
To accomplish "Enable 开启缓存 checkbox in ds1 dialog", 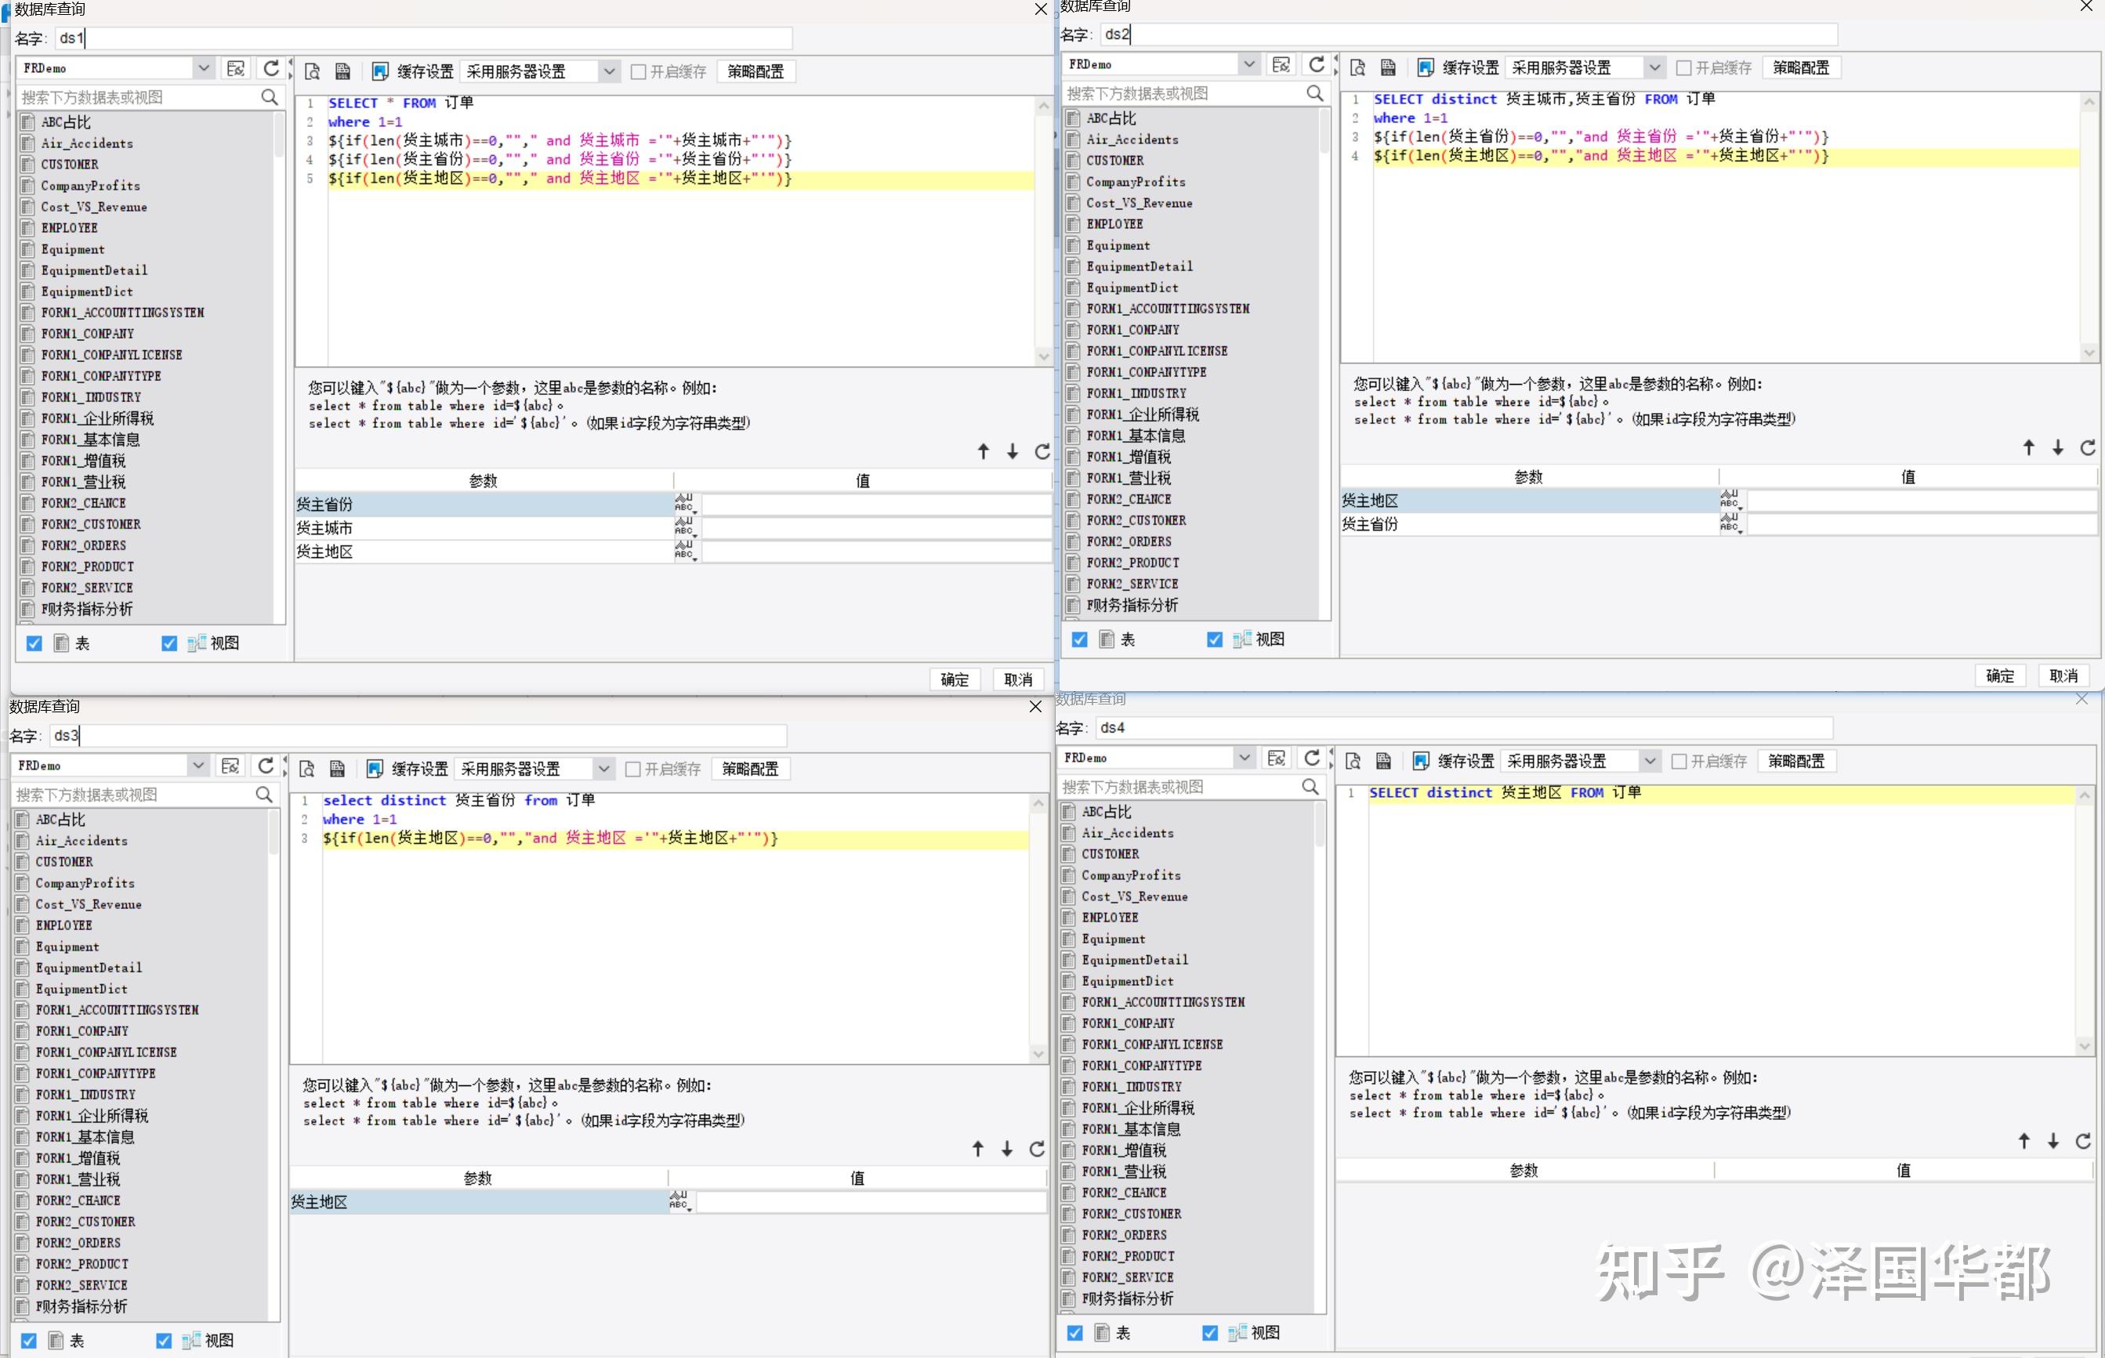I will coord(639,72).
